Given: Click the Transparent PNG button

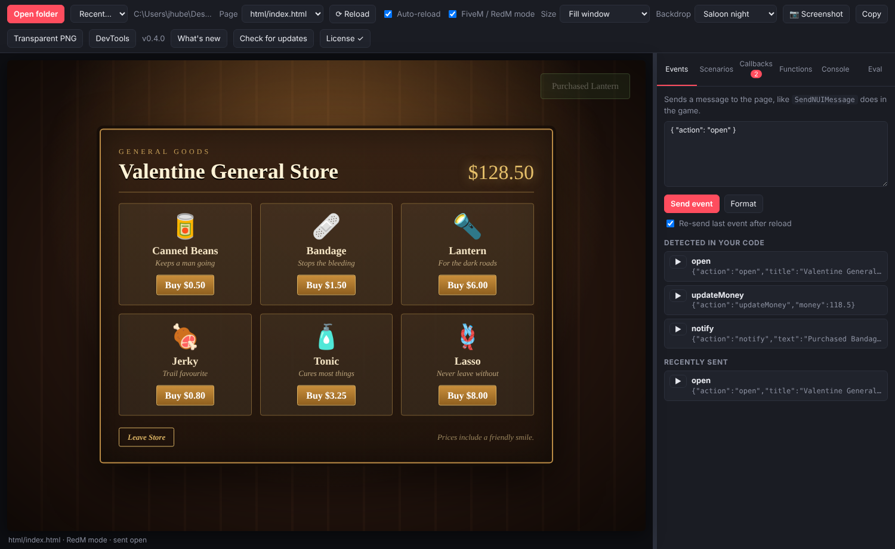Looking at the screenshot, I should (x=45, y=38).
